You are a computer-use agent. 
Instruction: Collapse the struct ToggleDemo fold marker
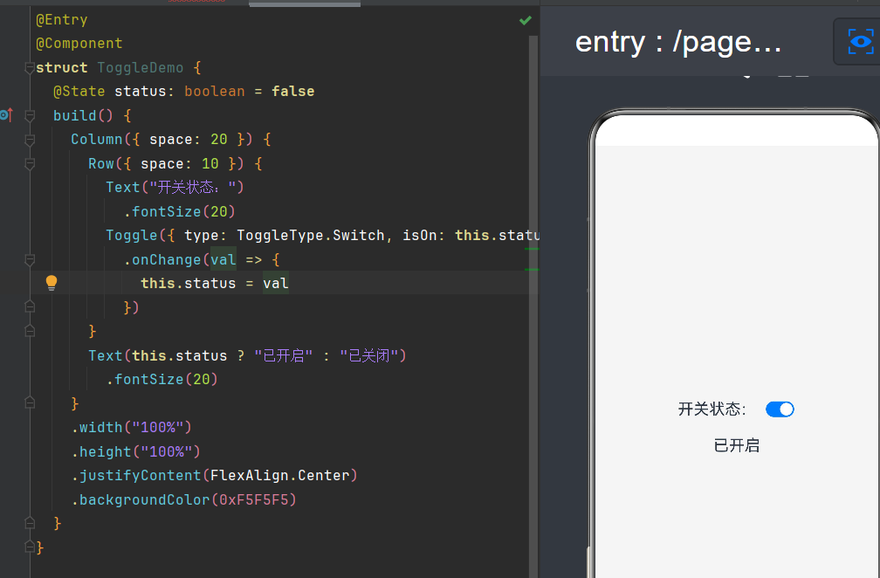coord(30,68)
